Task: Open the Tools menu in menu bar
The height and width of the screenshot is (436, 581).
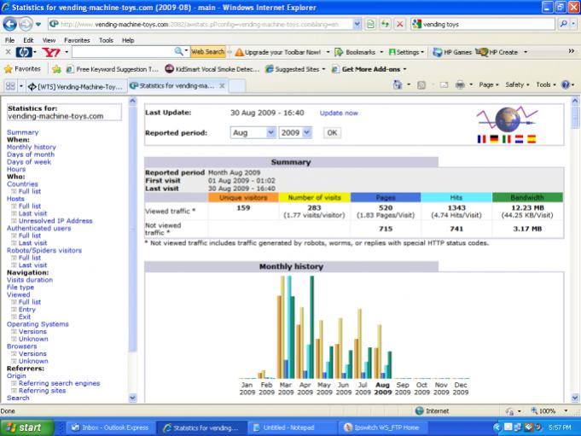Action: 106,40
